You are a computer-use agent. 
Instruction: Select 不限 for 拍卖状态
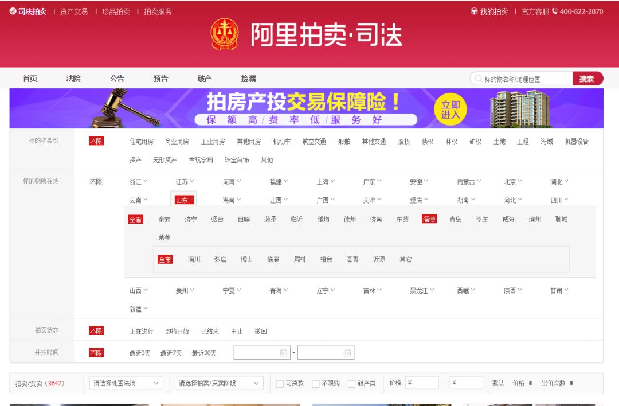click(96, 331)
